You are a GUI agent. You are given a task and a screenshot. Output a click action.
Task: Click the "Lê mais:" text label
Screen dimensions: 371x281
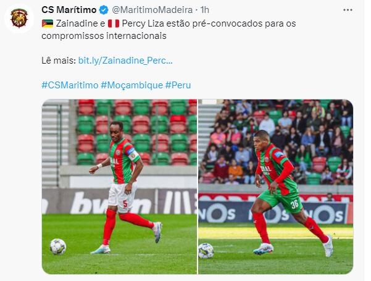tap(59, 61)
